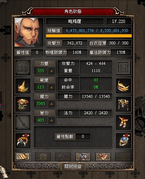
Task: Click the golden boots equipment slot
Action: coord(124,122)
